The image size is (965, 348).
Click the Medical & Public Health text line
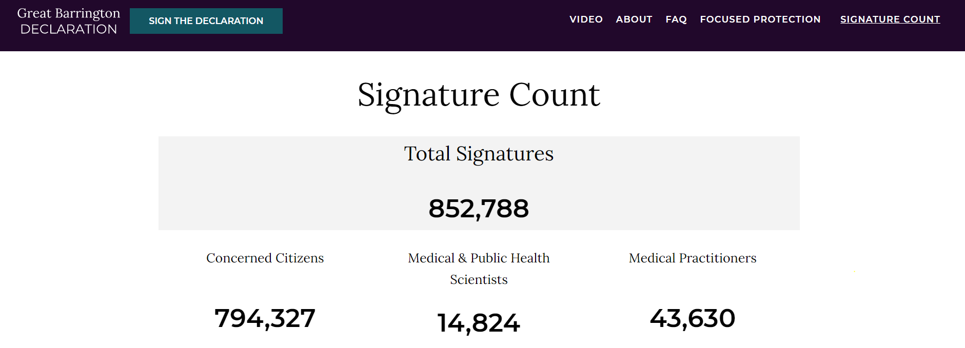(478, 258)
